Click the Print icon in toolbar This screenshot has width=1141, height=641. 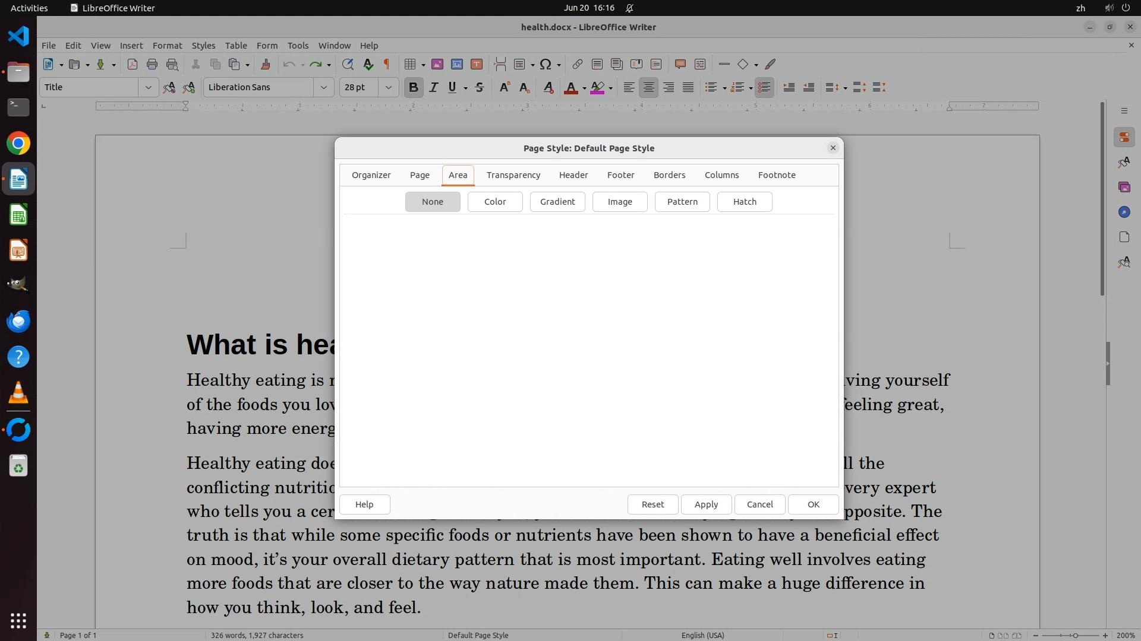152,65
